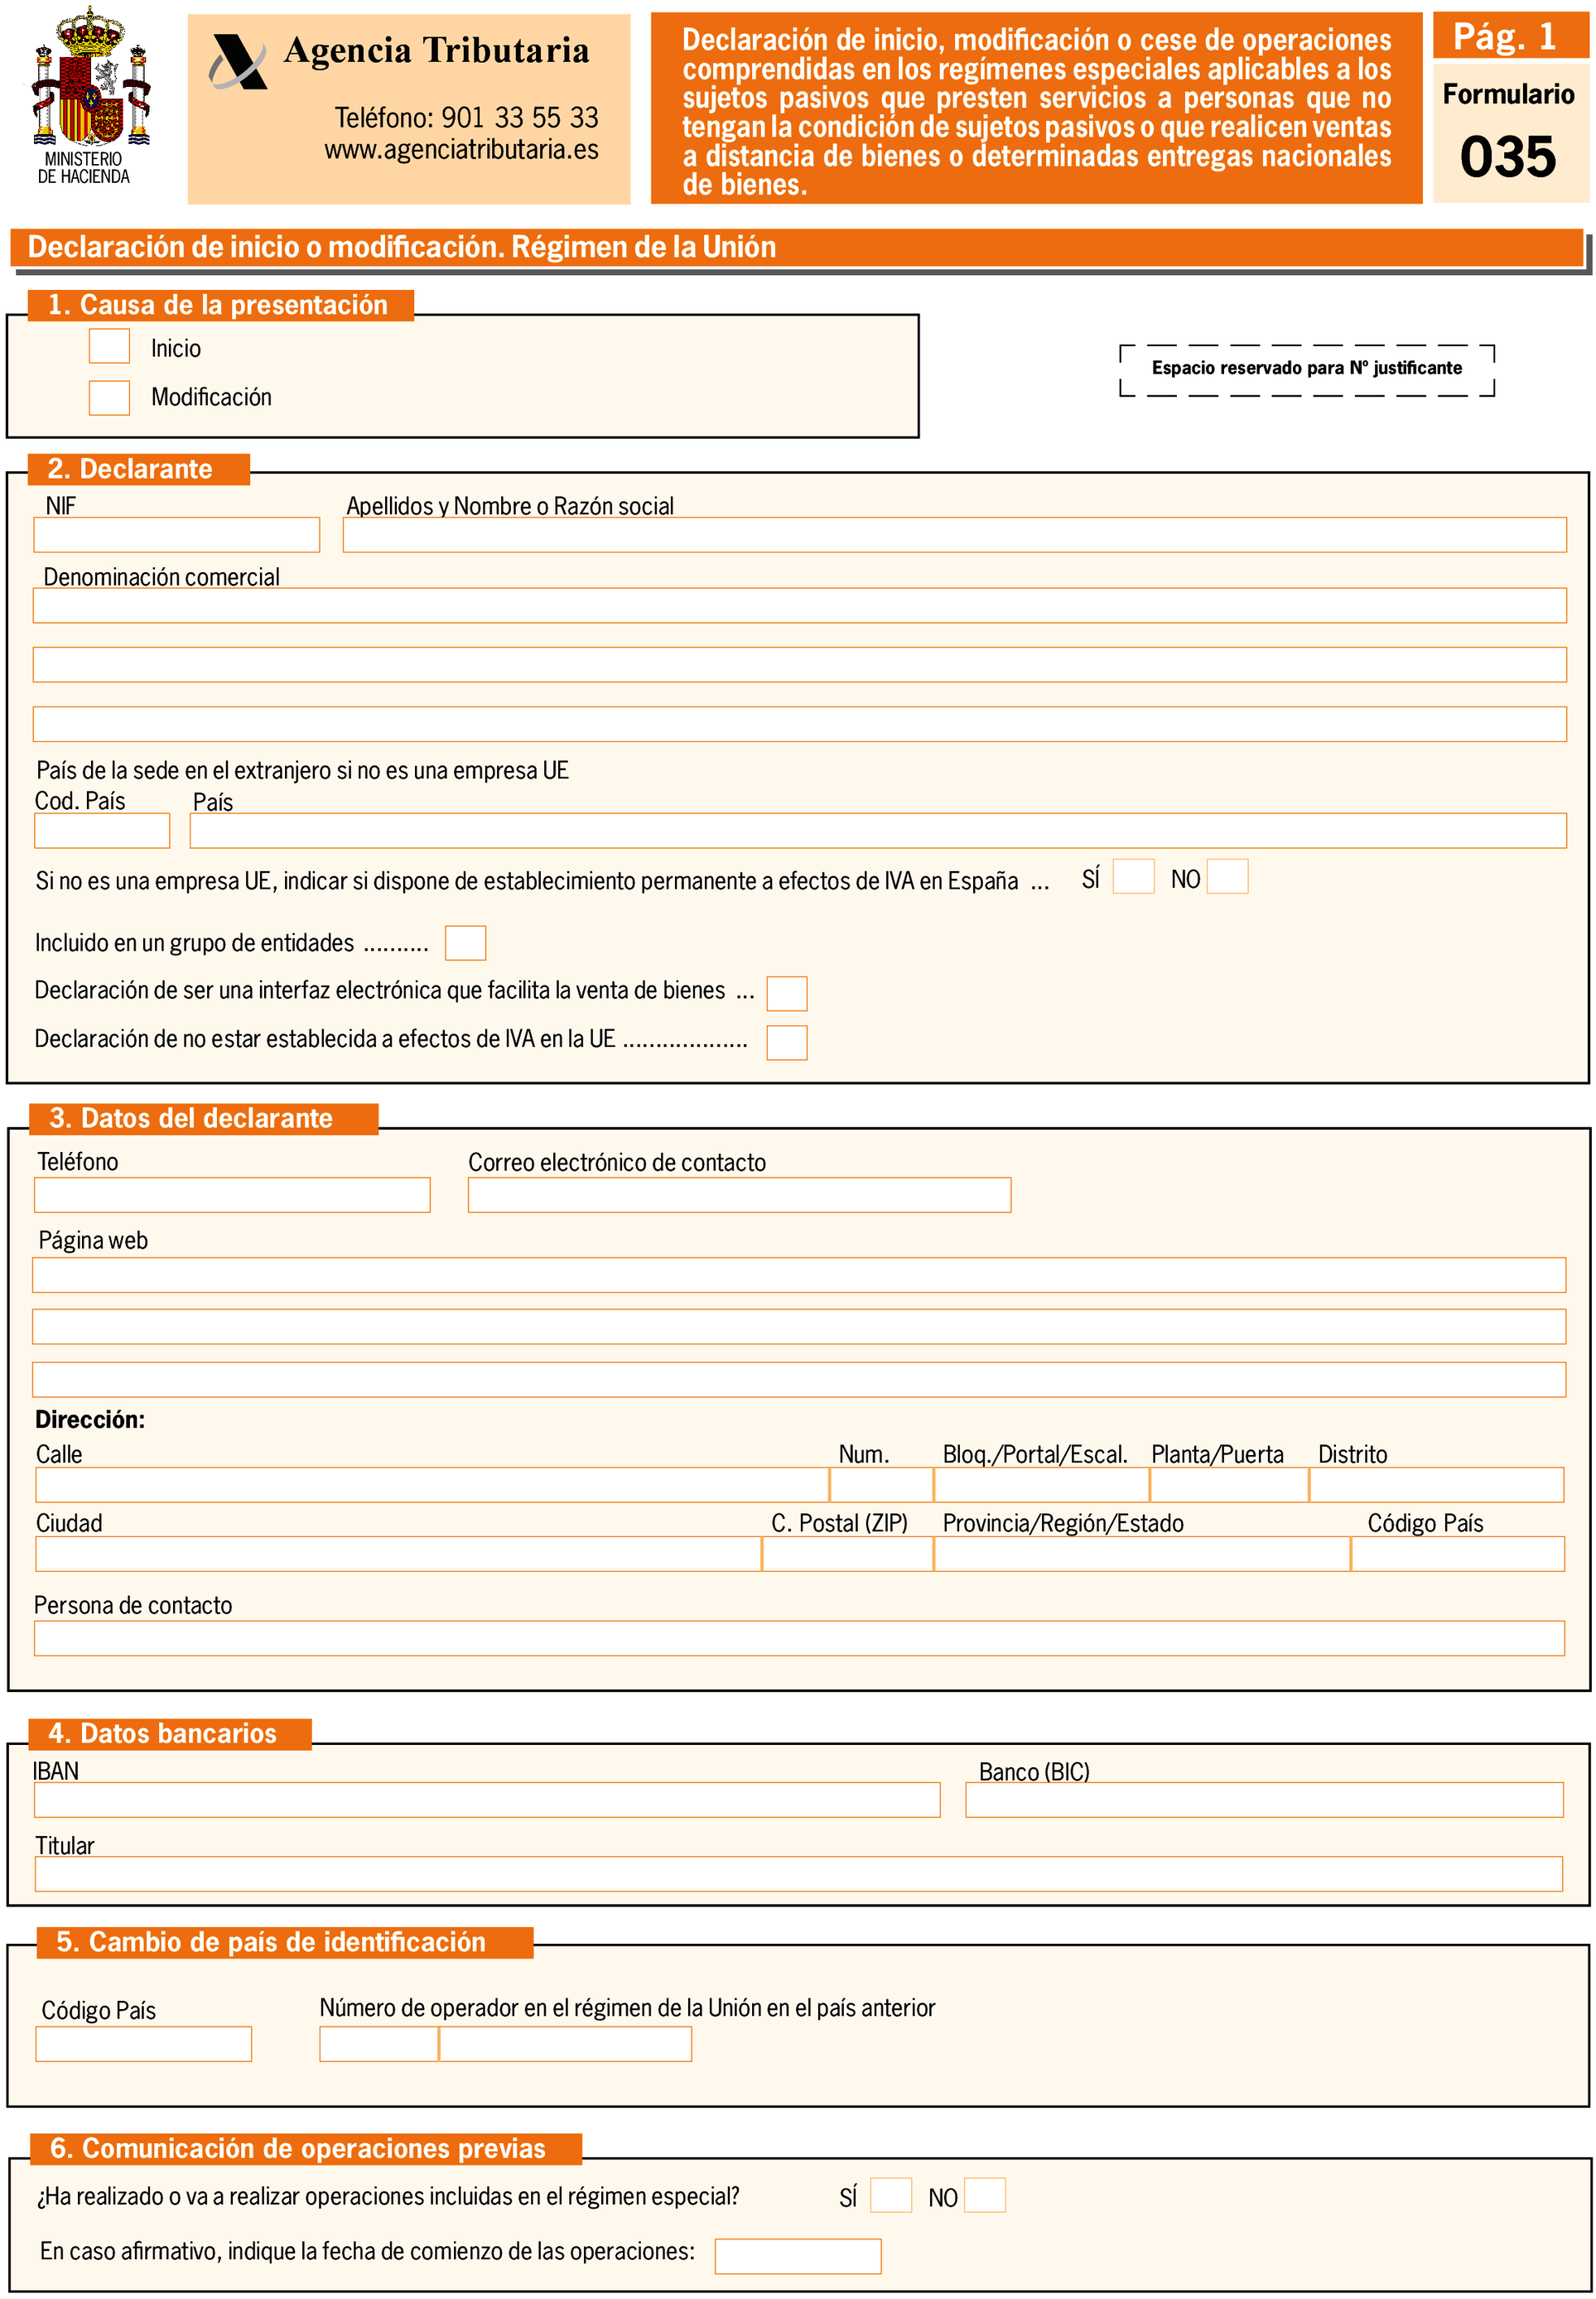Click the Ciudad field
The width and height of the screenshot is (1596, 2299).
click(x=398, y=1554)
